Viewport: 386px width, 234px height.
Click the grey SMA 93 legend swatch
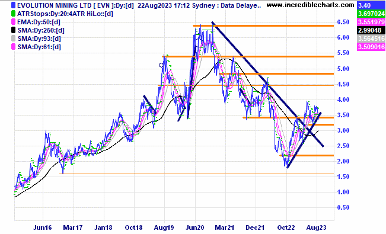point(13,39)
